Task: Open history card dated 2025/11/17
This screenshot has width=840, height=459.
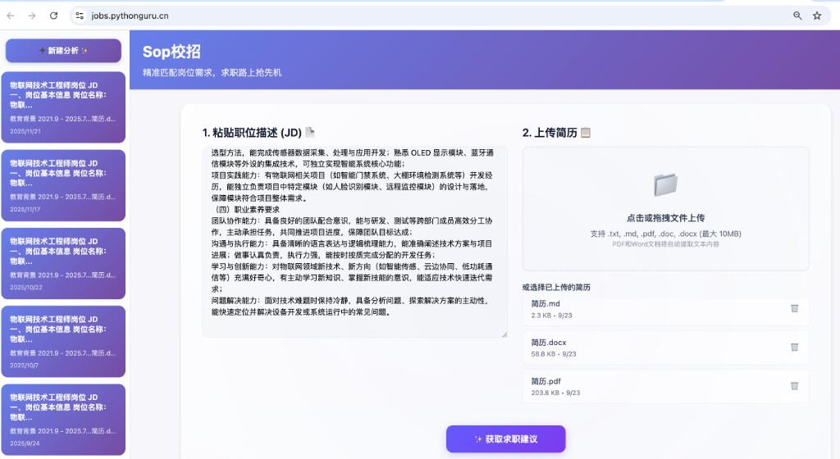Action: 63,185
